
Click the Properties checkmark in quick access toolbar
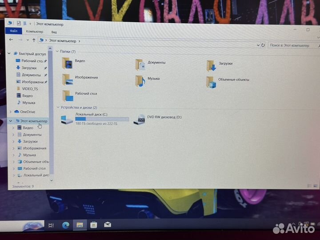[19, 23]
